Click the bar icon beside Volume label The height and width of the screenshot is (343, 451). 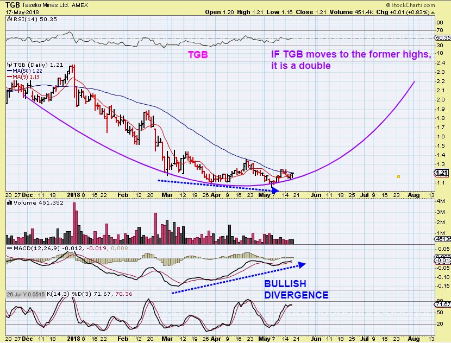(x=9, y=203)
